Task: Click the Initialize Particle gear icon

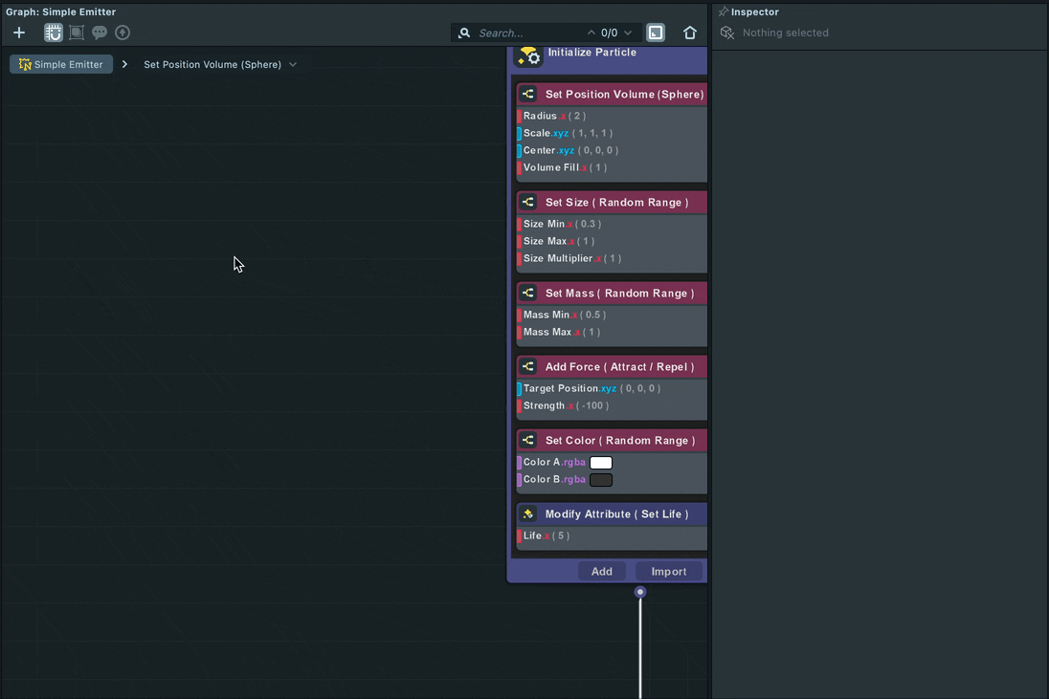Action: click(x=529, y=56)
